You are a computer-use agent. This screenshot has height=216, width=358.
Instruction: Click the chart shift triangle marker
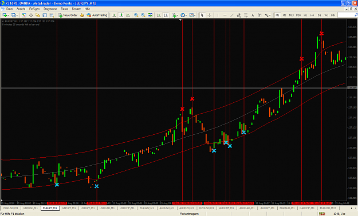(x=180, y=20)
